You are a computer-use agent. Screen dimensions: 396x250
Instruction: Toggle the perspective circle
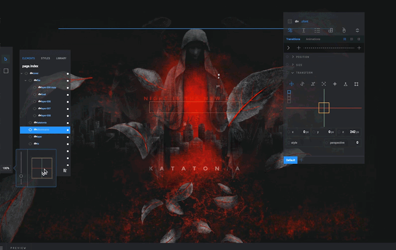(327, 143)
